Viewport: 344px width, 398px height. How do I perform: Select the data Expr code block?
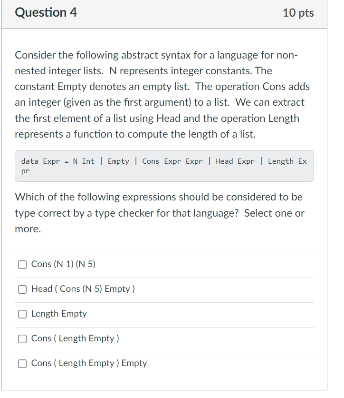(164, 166)
